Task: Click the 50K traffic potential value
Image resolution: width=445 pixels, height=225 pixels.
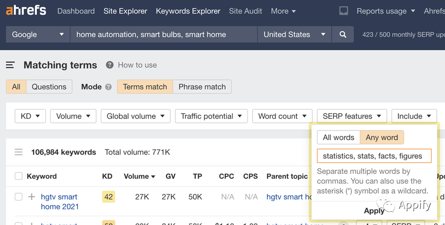Action: point(195,197)
